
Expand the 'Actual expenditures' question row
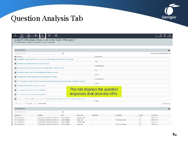point(15,68)
